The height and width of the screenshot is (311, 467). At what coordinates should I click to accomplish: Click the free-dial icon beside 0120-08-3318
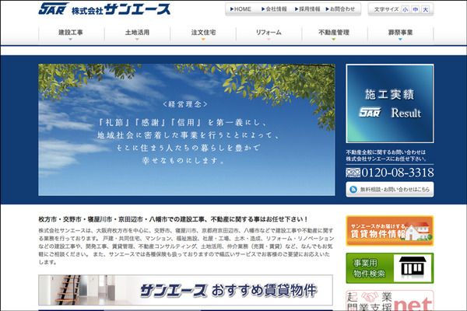(x=354, y=173)
